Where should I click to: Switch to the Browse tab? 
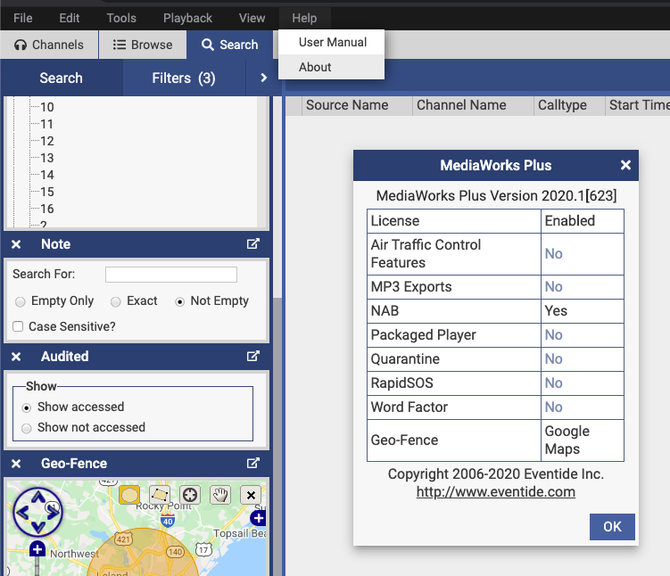click(143, 45)
